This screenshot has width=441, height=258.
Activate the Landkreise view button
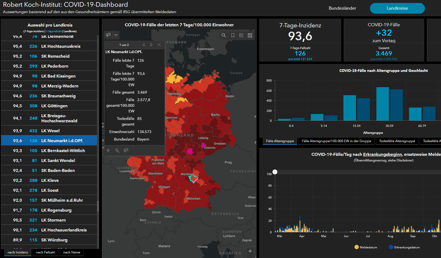[397, 8]
